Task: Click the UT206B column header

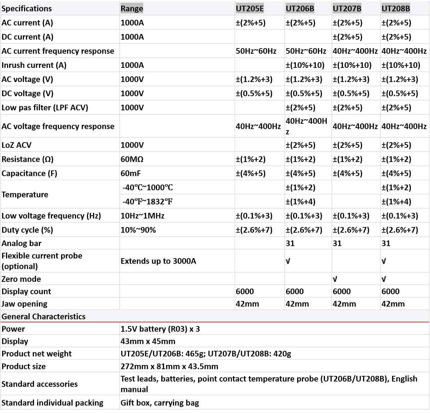Action: [300, 8]
